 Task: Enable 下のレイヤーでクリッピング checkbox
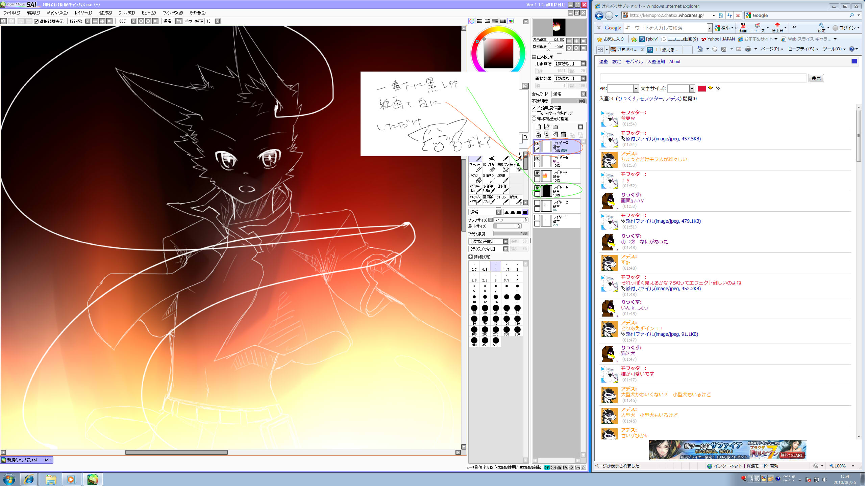tap(534, 113)
